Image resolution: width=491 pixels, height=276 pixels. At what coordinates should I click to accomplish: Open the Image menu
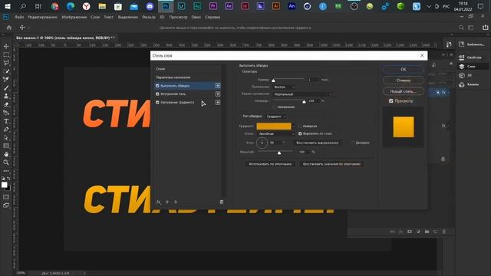pos(74,17)
